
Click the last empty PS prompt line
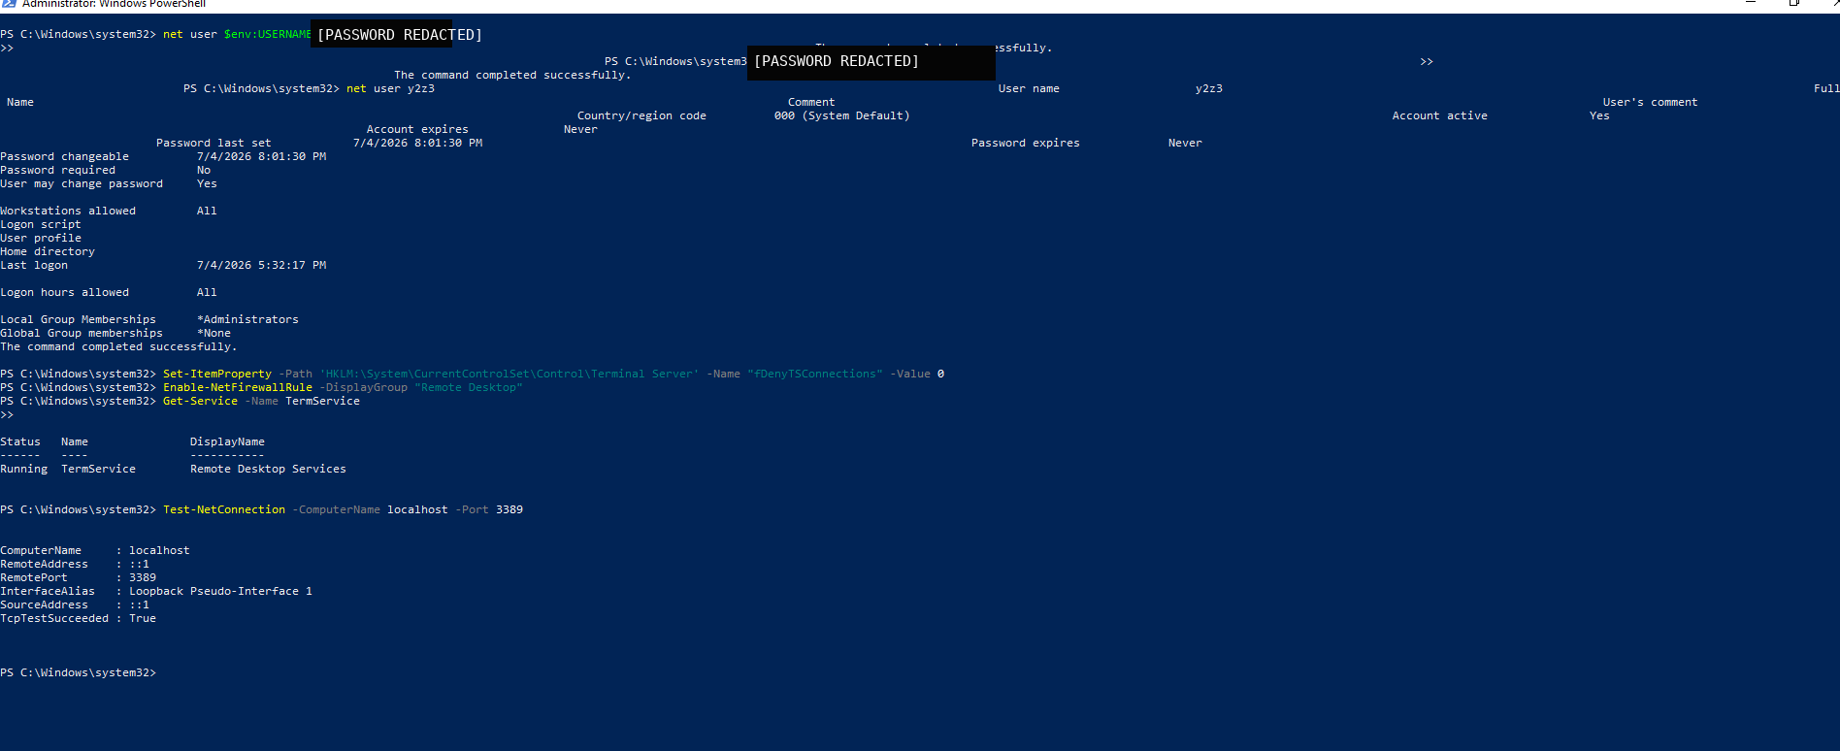coord(78,672)
